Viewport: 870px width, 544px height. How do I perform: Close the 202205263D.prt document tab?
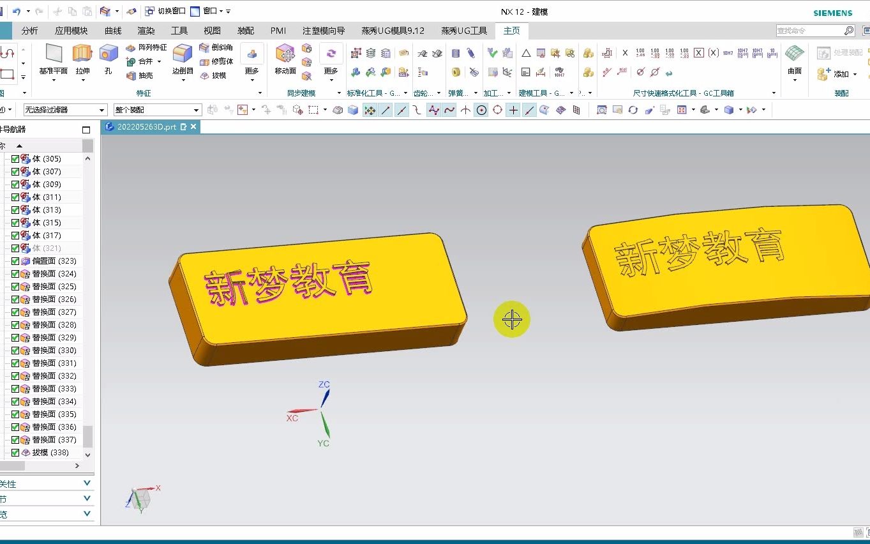[x=193, y=127]
